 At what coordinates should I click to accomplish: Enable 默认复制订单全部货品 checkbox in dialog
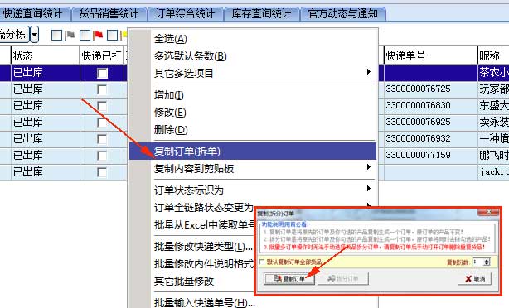click(x=262, y=262)
